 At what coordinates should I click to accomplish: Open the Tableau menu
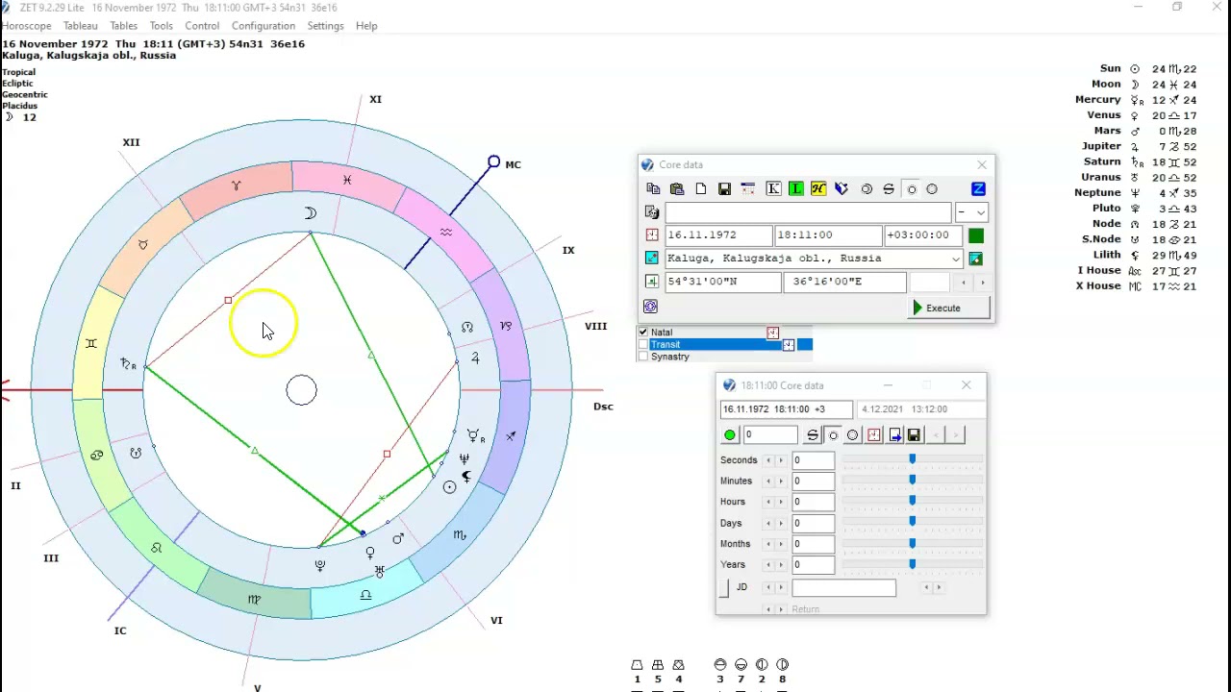(81, 26)
